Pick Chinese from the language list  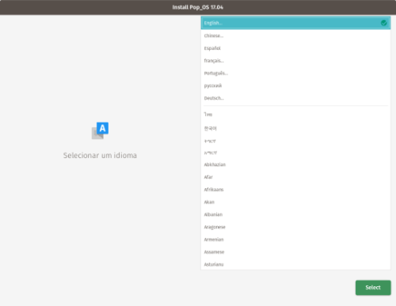[x=295, y=36]
